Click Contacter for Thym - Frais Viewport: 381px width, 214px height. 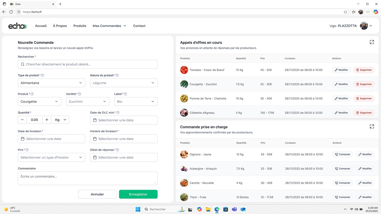tap(343, 197)
